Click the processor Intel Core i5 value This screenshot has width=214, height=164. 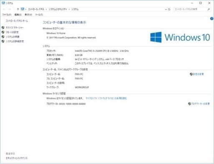[102, 51]
